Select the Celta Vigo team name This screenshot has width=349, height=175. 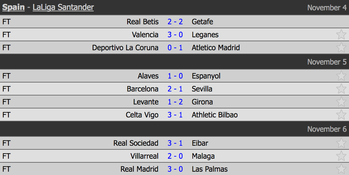click(142, 115)
